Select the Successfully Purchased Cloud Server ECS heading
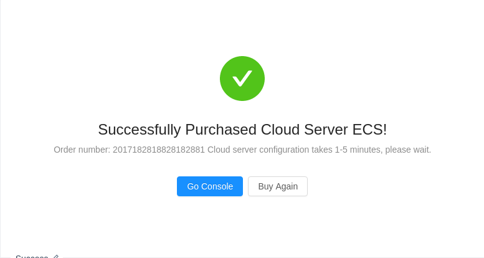 point(242,130)
